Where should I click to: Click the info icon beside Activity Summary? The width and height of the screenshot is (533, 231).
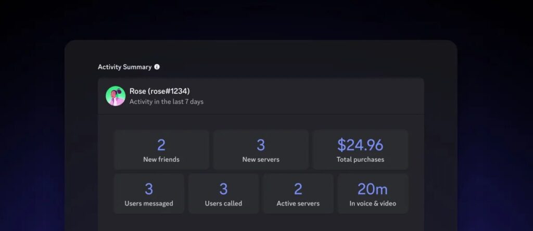coord(157,67)
